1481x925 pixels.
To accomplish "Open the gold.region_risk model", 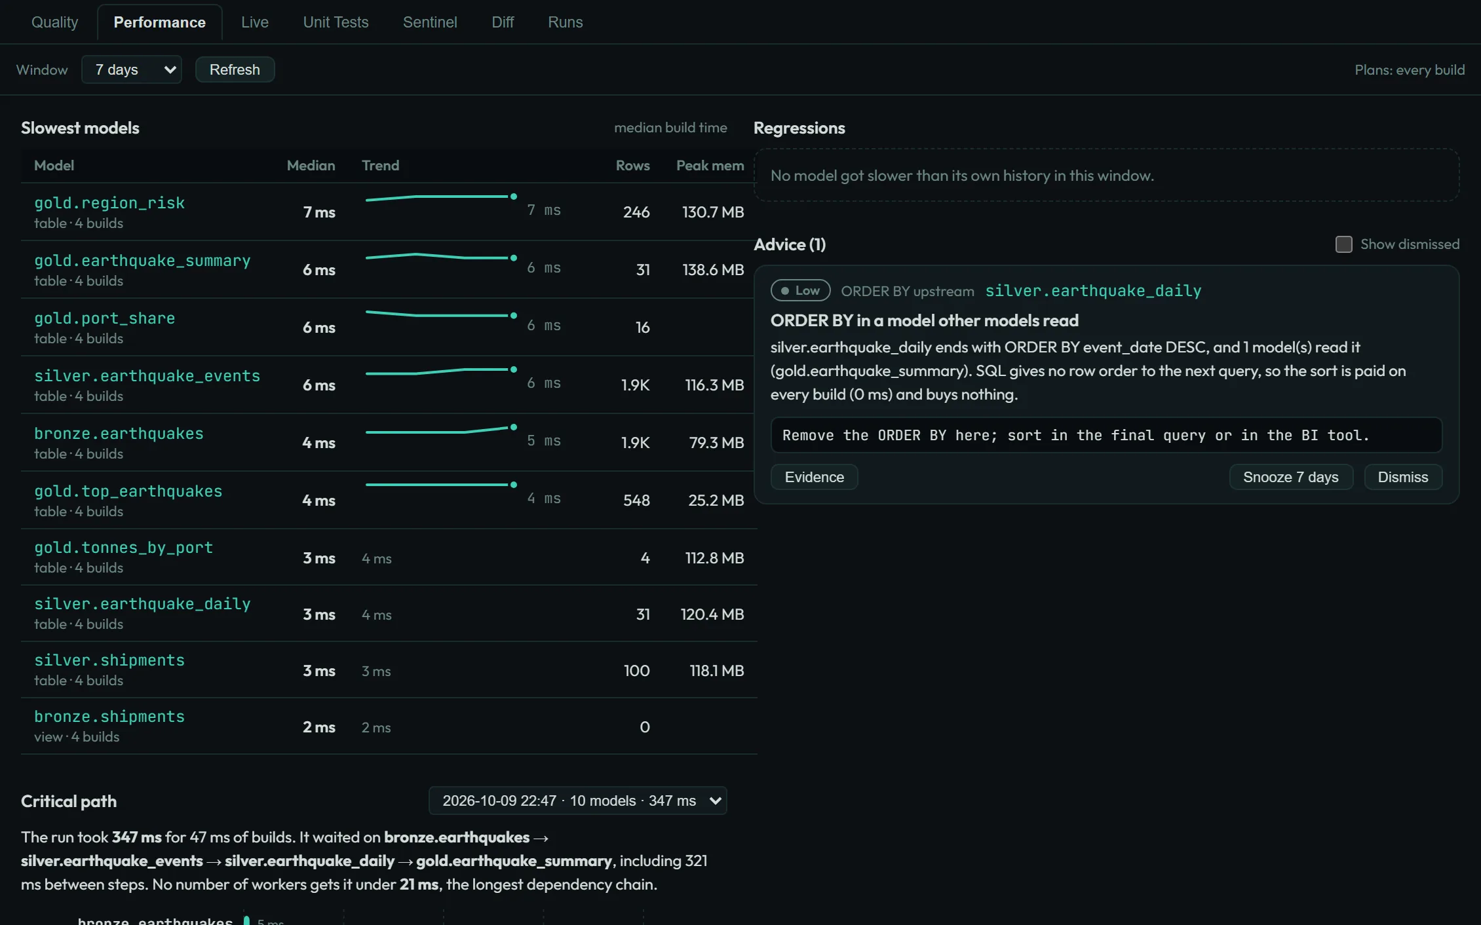I will point(109,203).
